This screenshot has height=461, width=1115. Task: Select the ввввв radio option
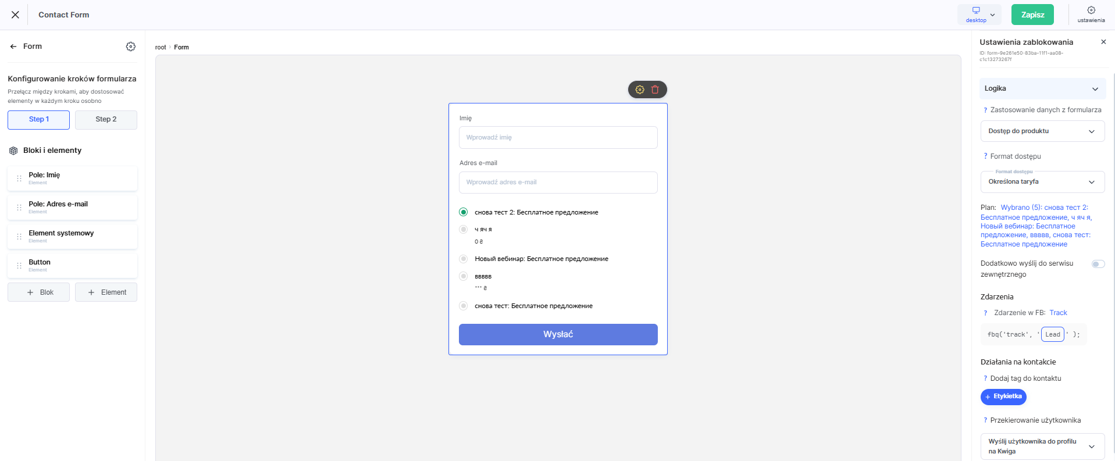click(464, 276)
